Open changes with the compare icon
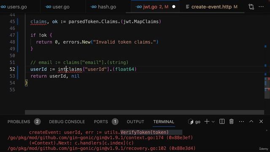 tap(251, 7)
